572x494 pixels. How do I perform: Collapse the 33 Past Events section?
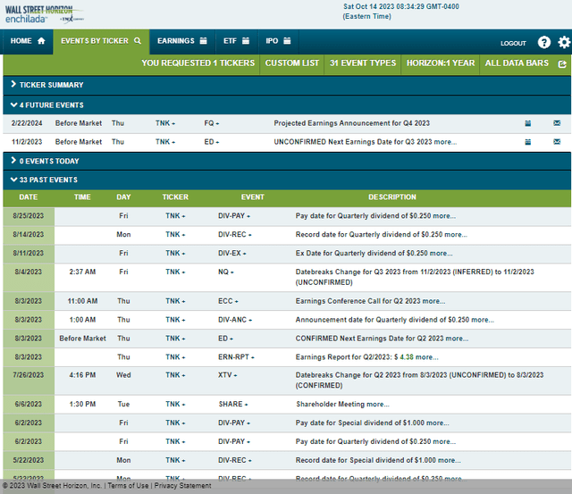(287, 180)
